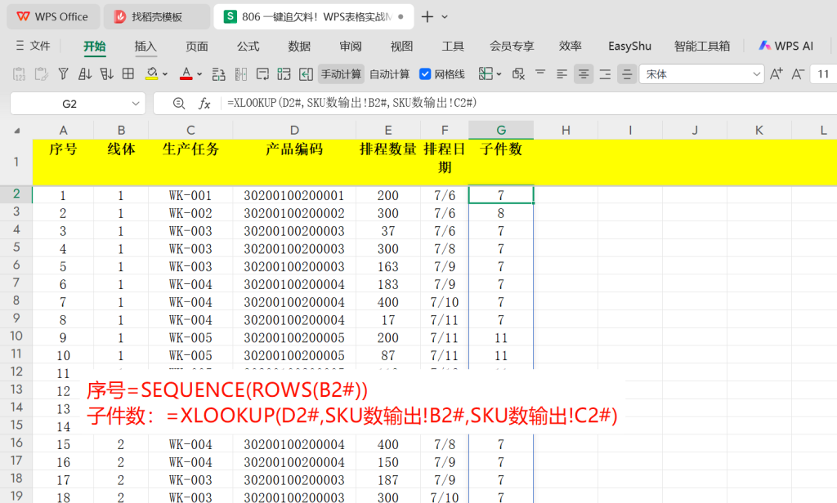Open font color dropdown arrow
This screenshot has width=837, height=503.
pos(199,74)
